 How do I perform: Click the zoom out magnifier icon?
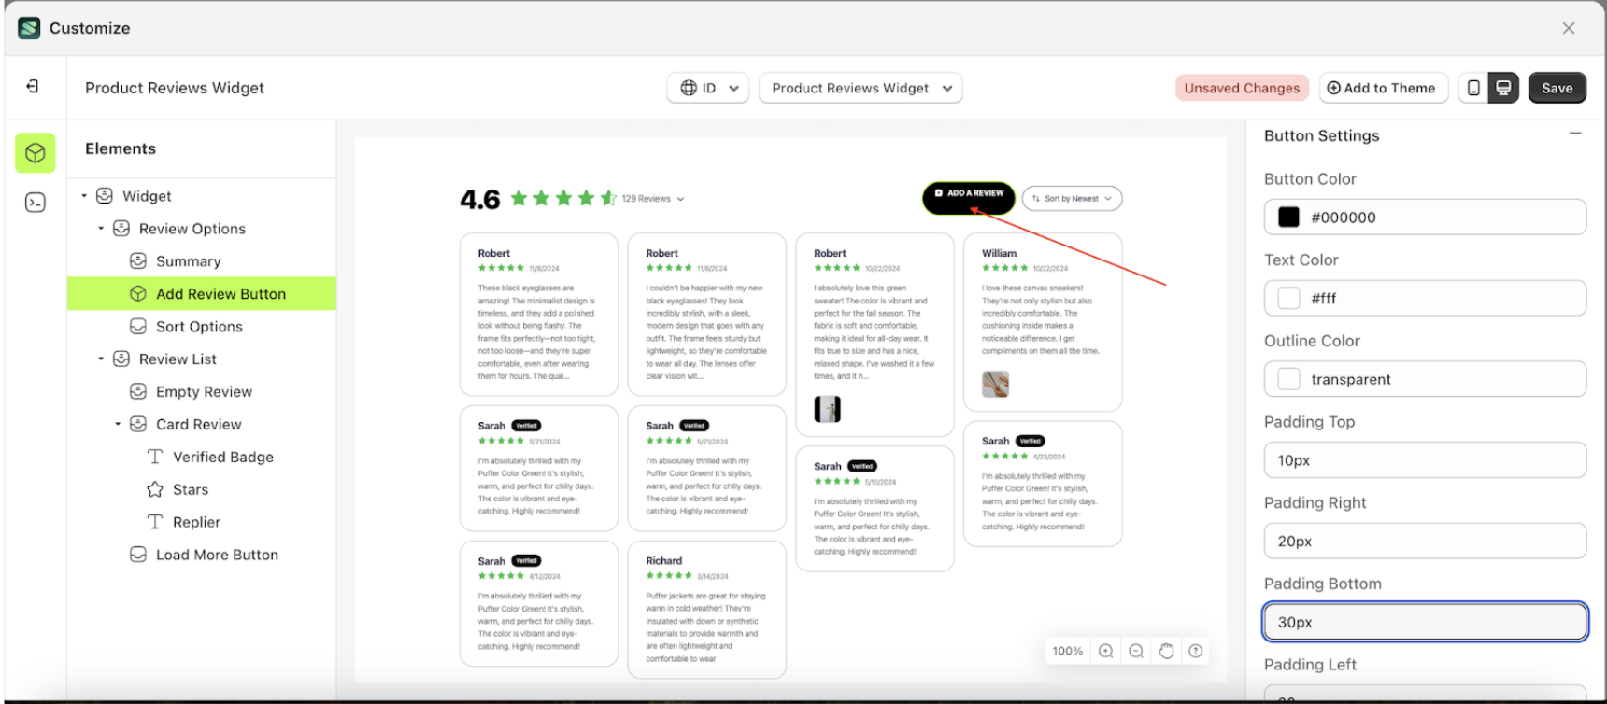1136,651
